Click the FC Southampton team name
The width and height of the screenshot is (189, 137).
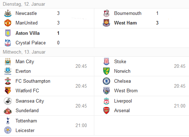[33, 81]
